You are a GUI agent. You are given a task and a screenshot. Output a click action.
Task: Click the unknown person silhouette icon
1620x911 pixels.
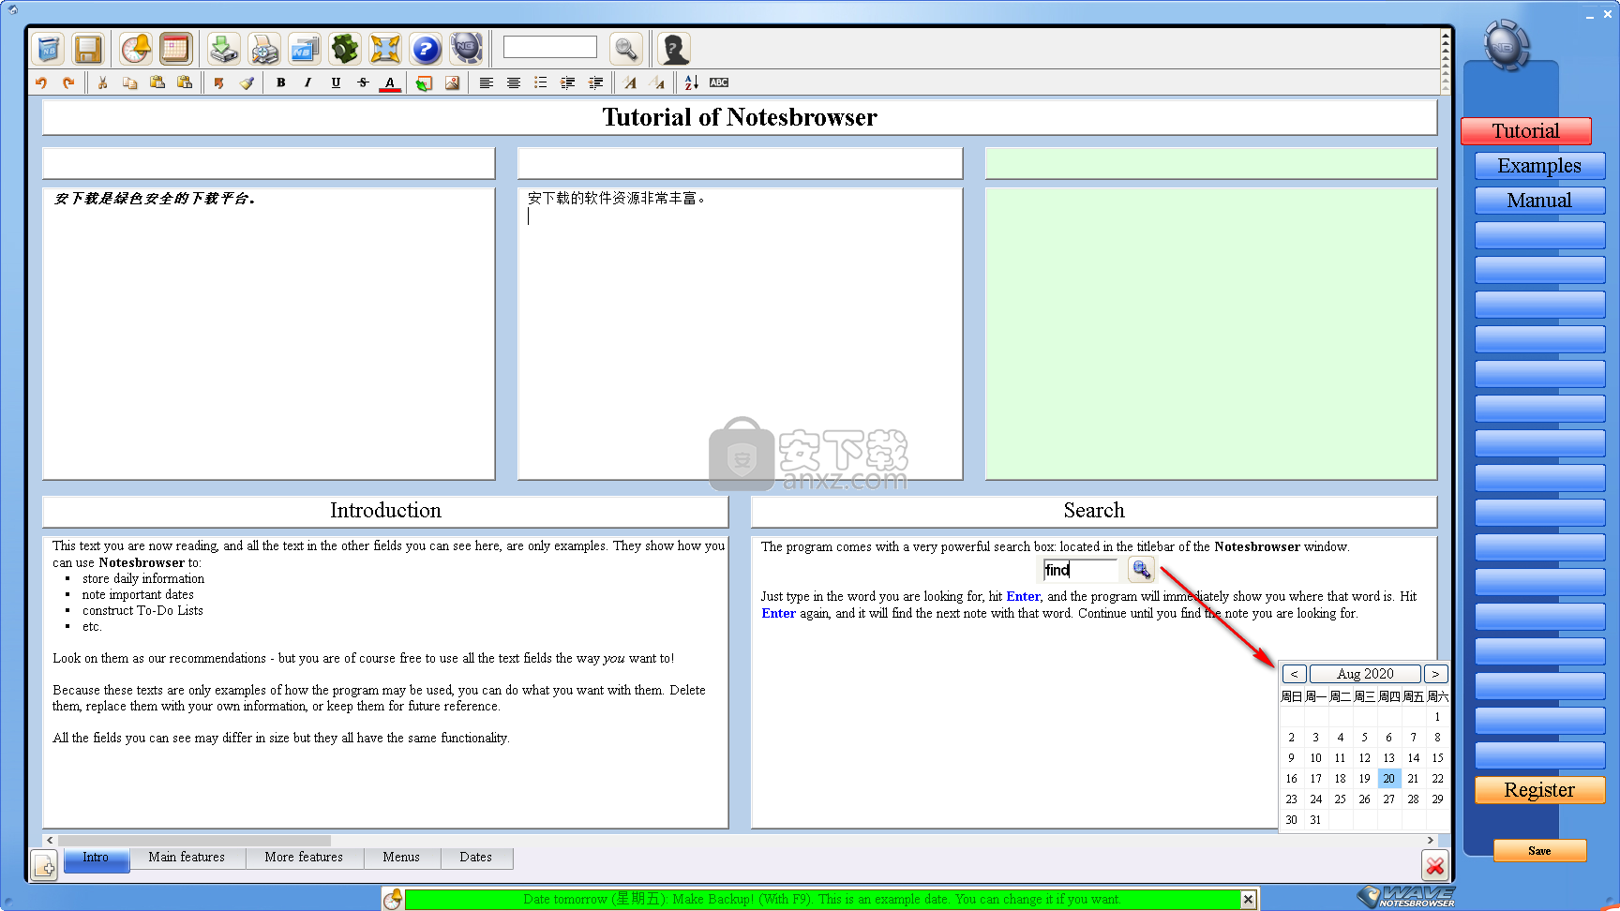(674, 49)
